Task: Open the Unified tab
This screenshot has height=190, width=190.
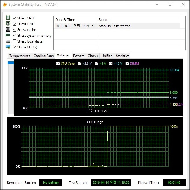Action: click(107, 56)
